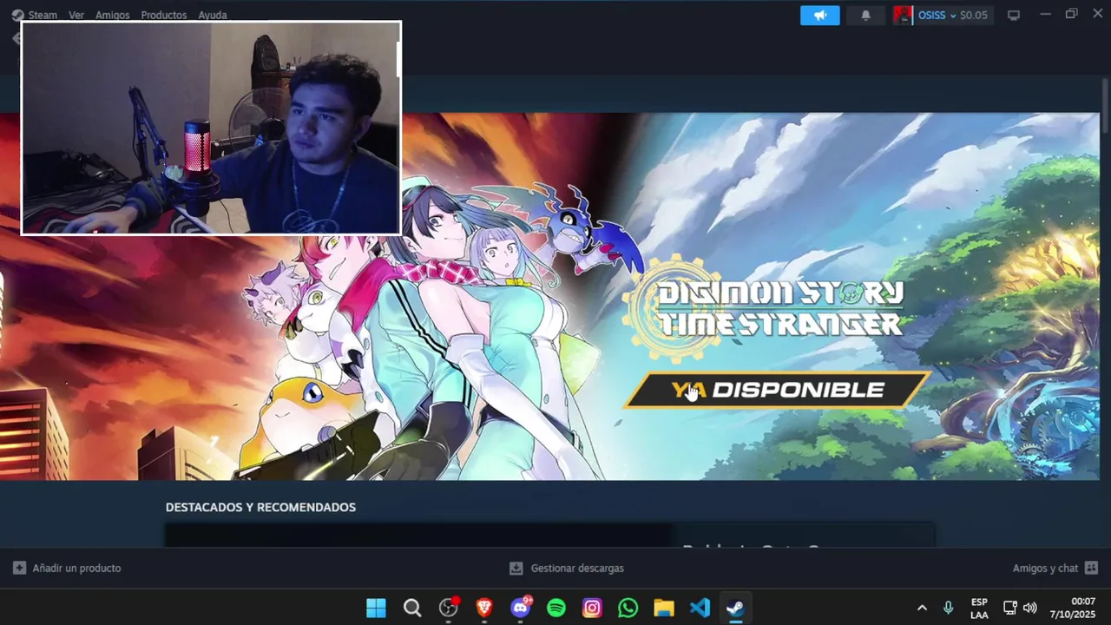
Task: Click the microphone tray icon
Action: click(x=948, y=608)
